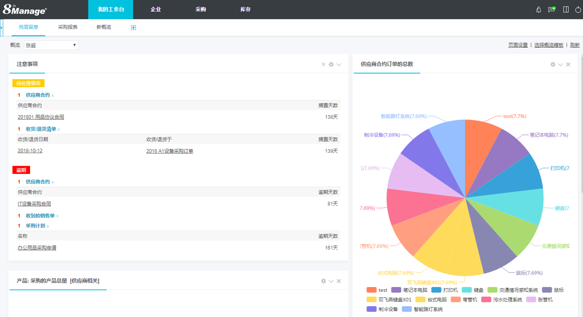583x317 pixels.
Task: Open settings gear of pie chart panel
Action: click(553, 64)
